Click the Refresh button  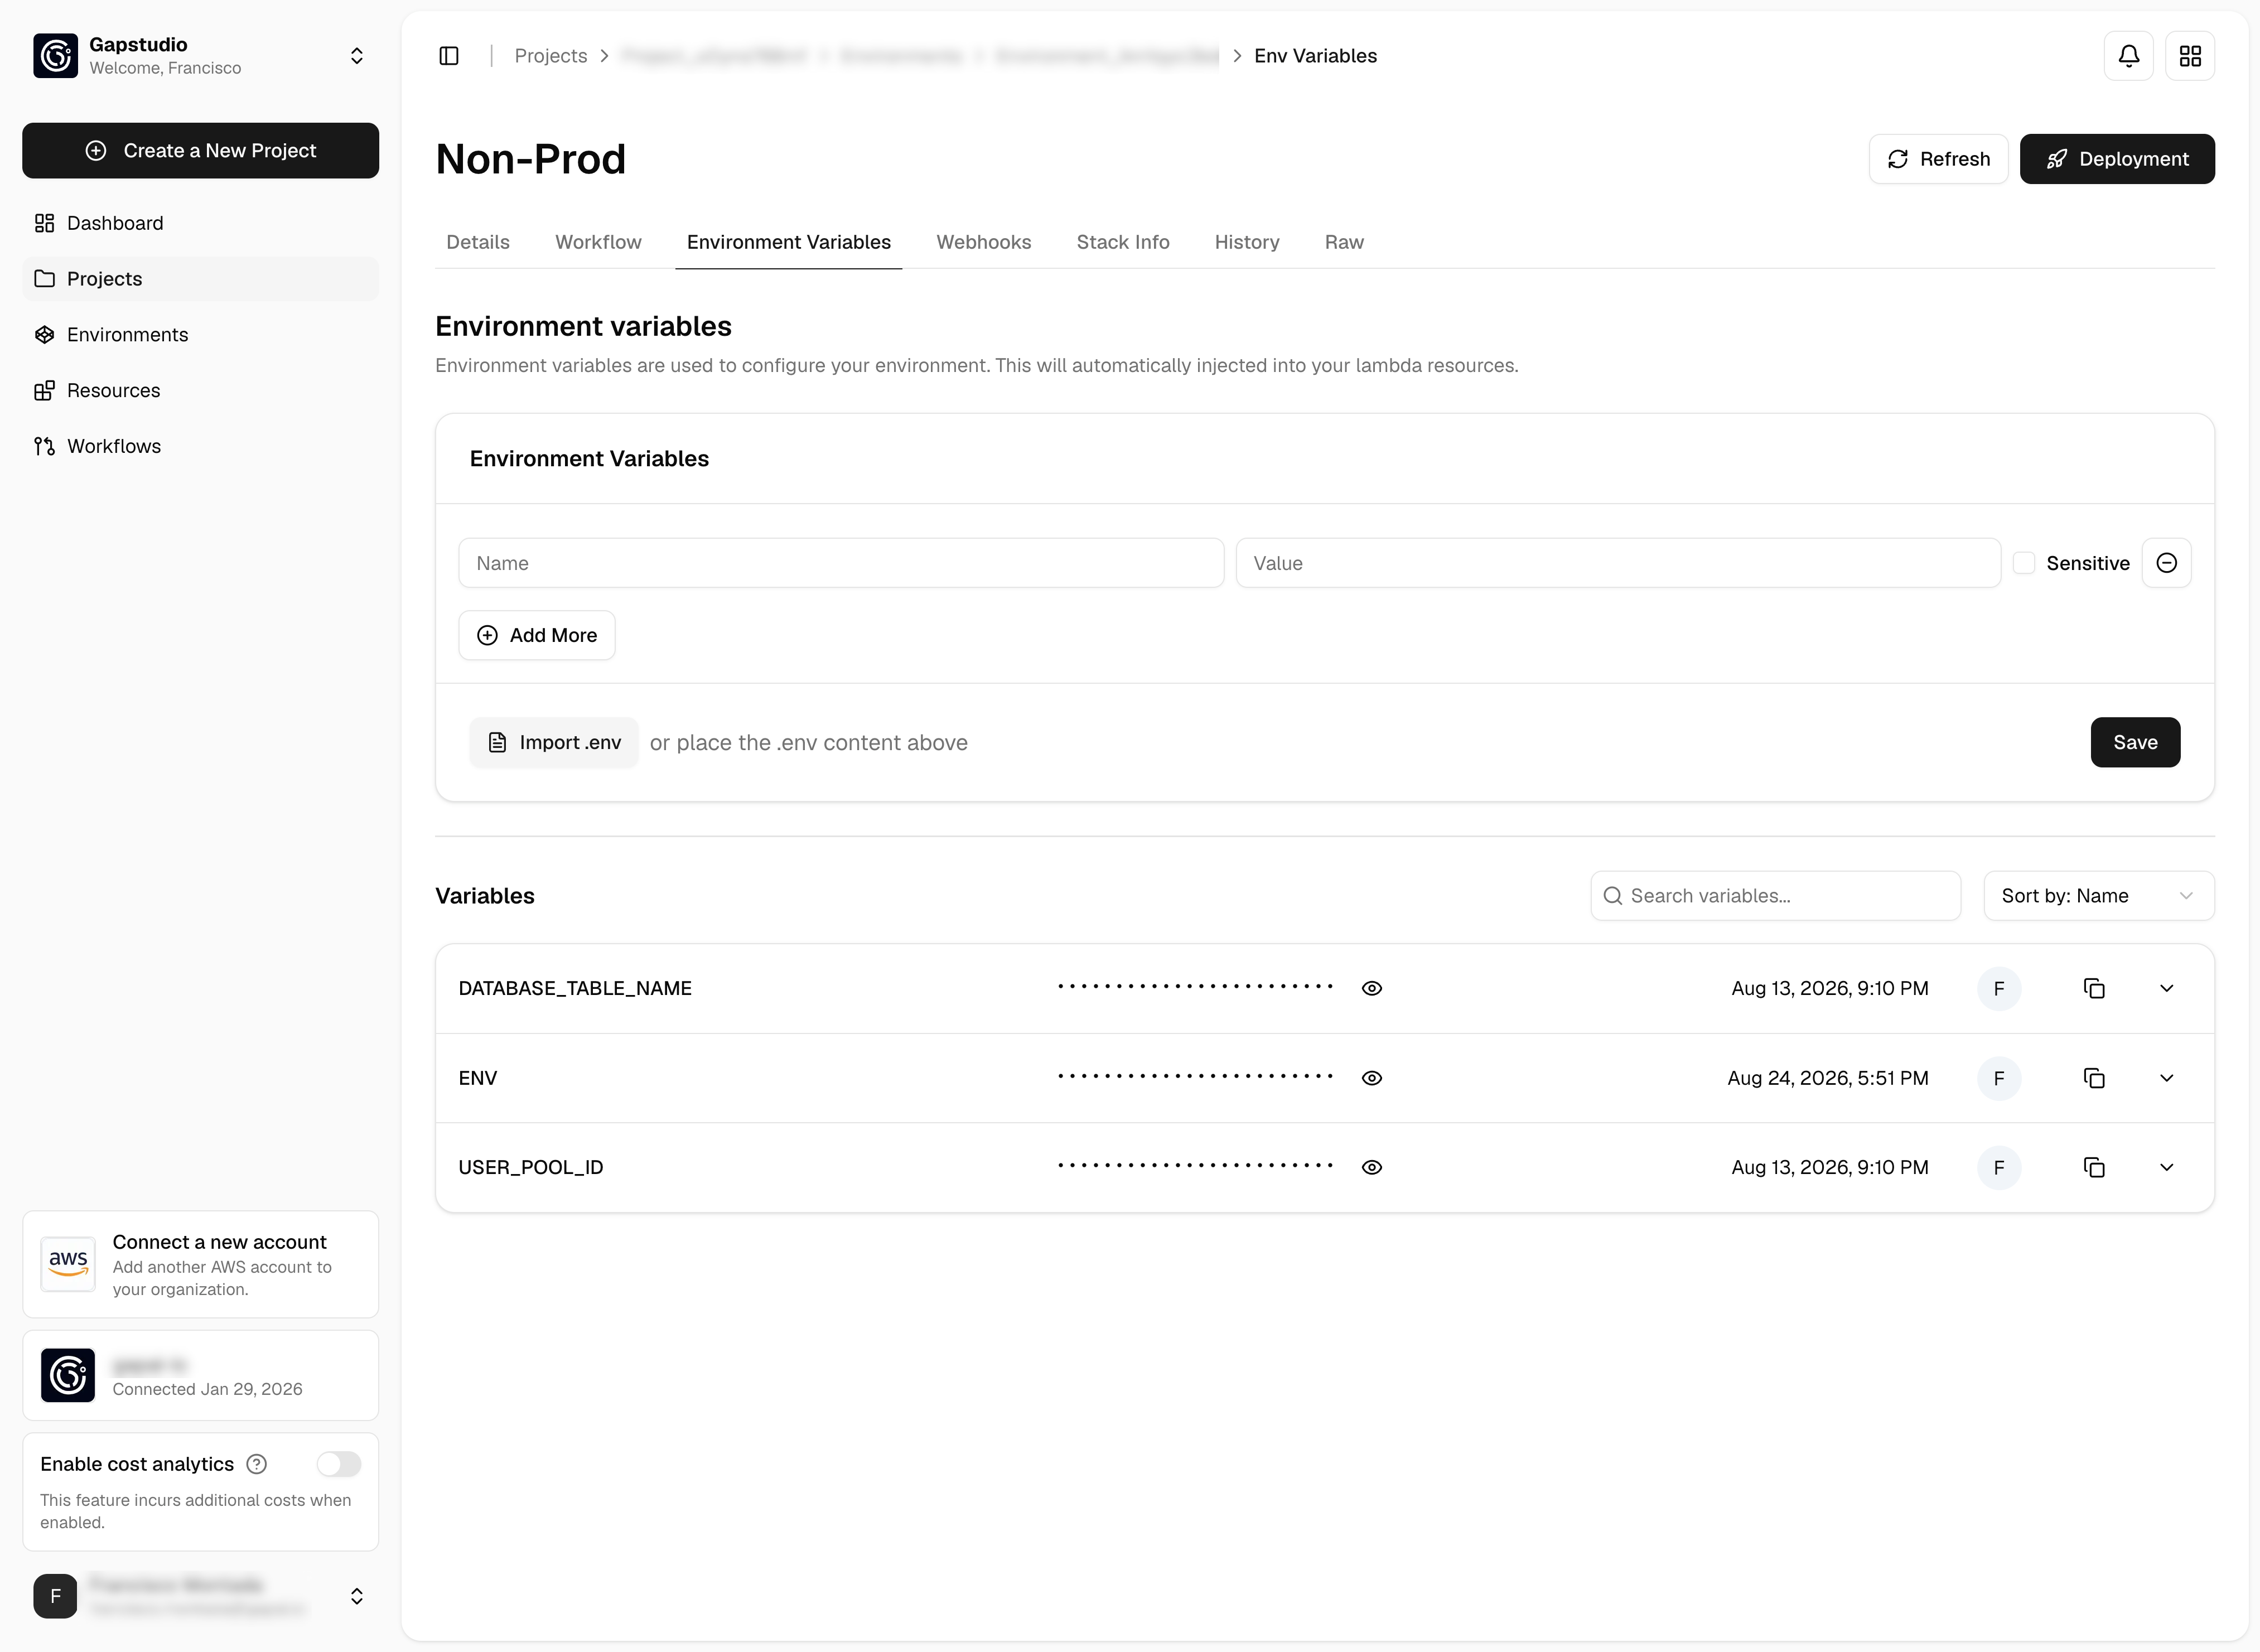coord(1938,159)
